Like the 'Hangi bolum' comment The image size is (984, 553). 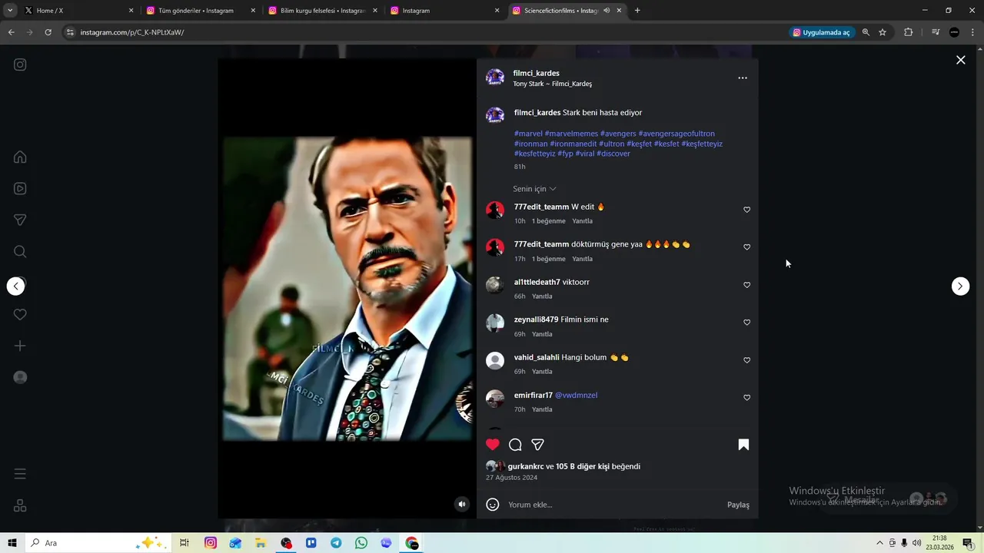point(746,360)
